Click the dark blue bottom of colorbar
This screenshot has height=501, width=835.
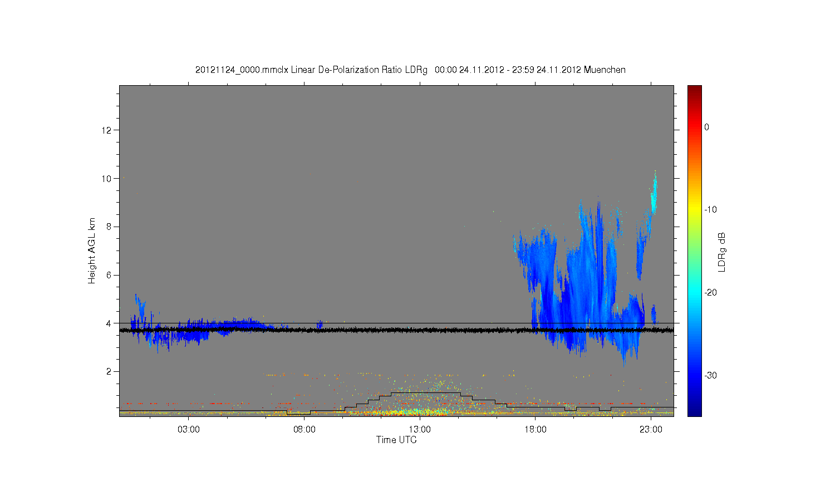695,411
